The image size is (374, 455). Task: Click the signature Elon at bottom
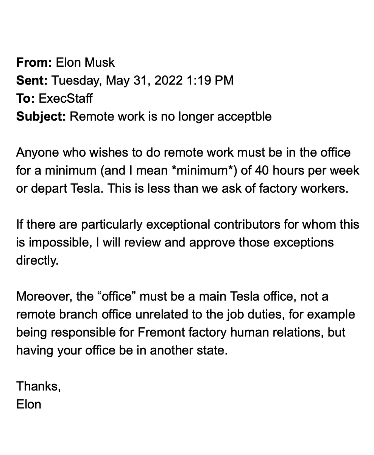[29, 405]
